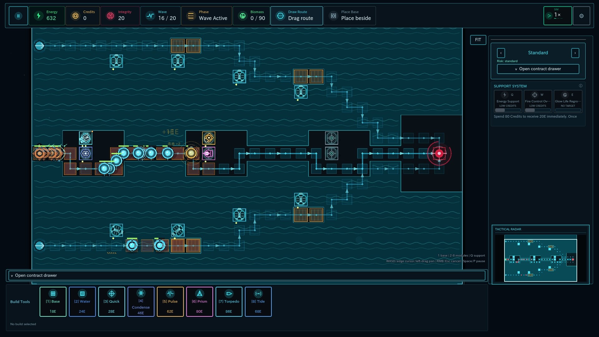Select previous contract risk level arrow
599x337 pixels.
501,53
